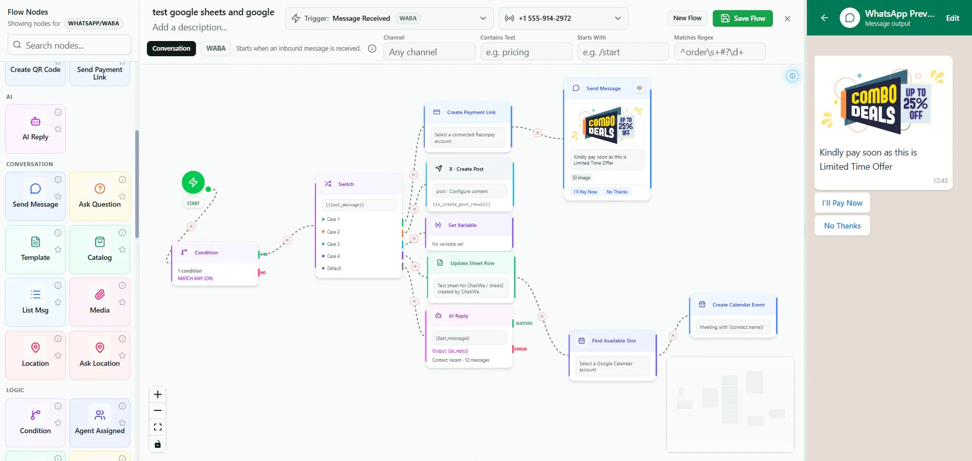This screenshot has width=972, height=461.
Task: Zoom in the canvas with plus button
Action: 158,395
